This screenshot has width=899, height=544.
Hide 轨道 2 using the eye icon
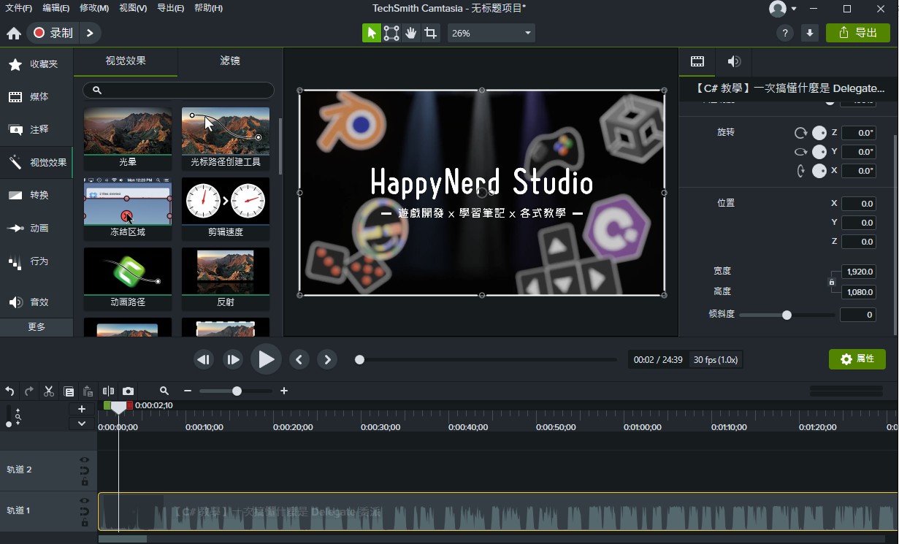point(85,460)
